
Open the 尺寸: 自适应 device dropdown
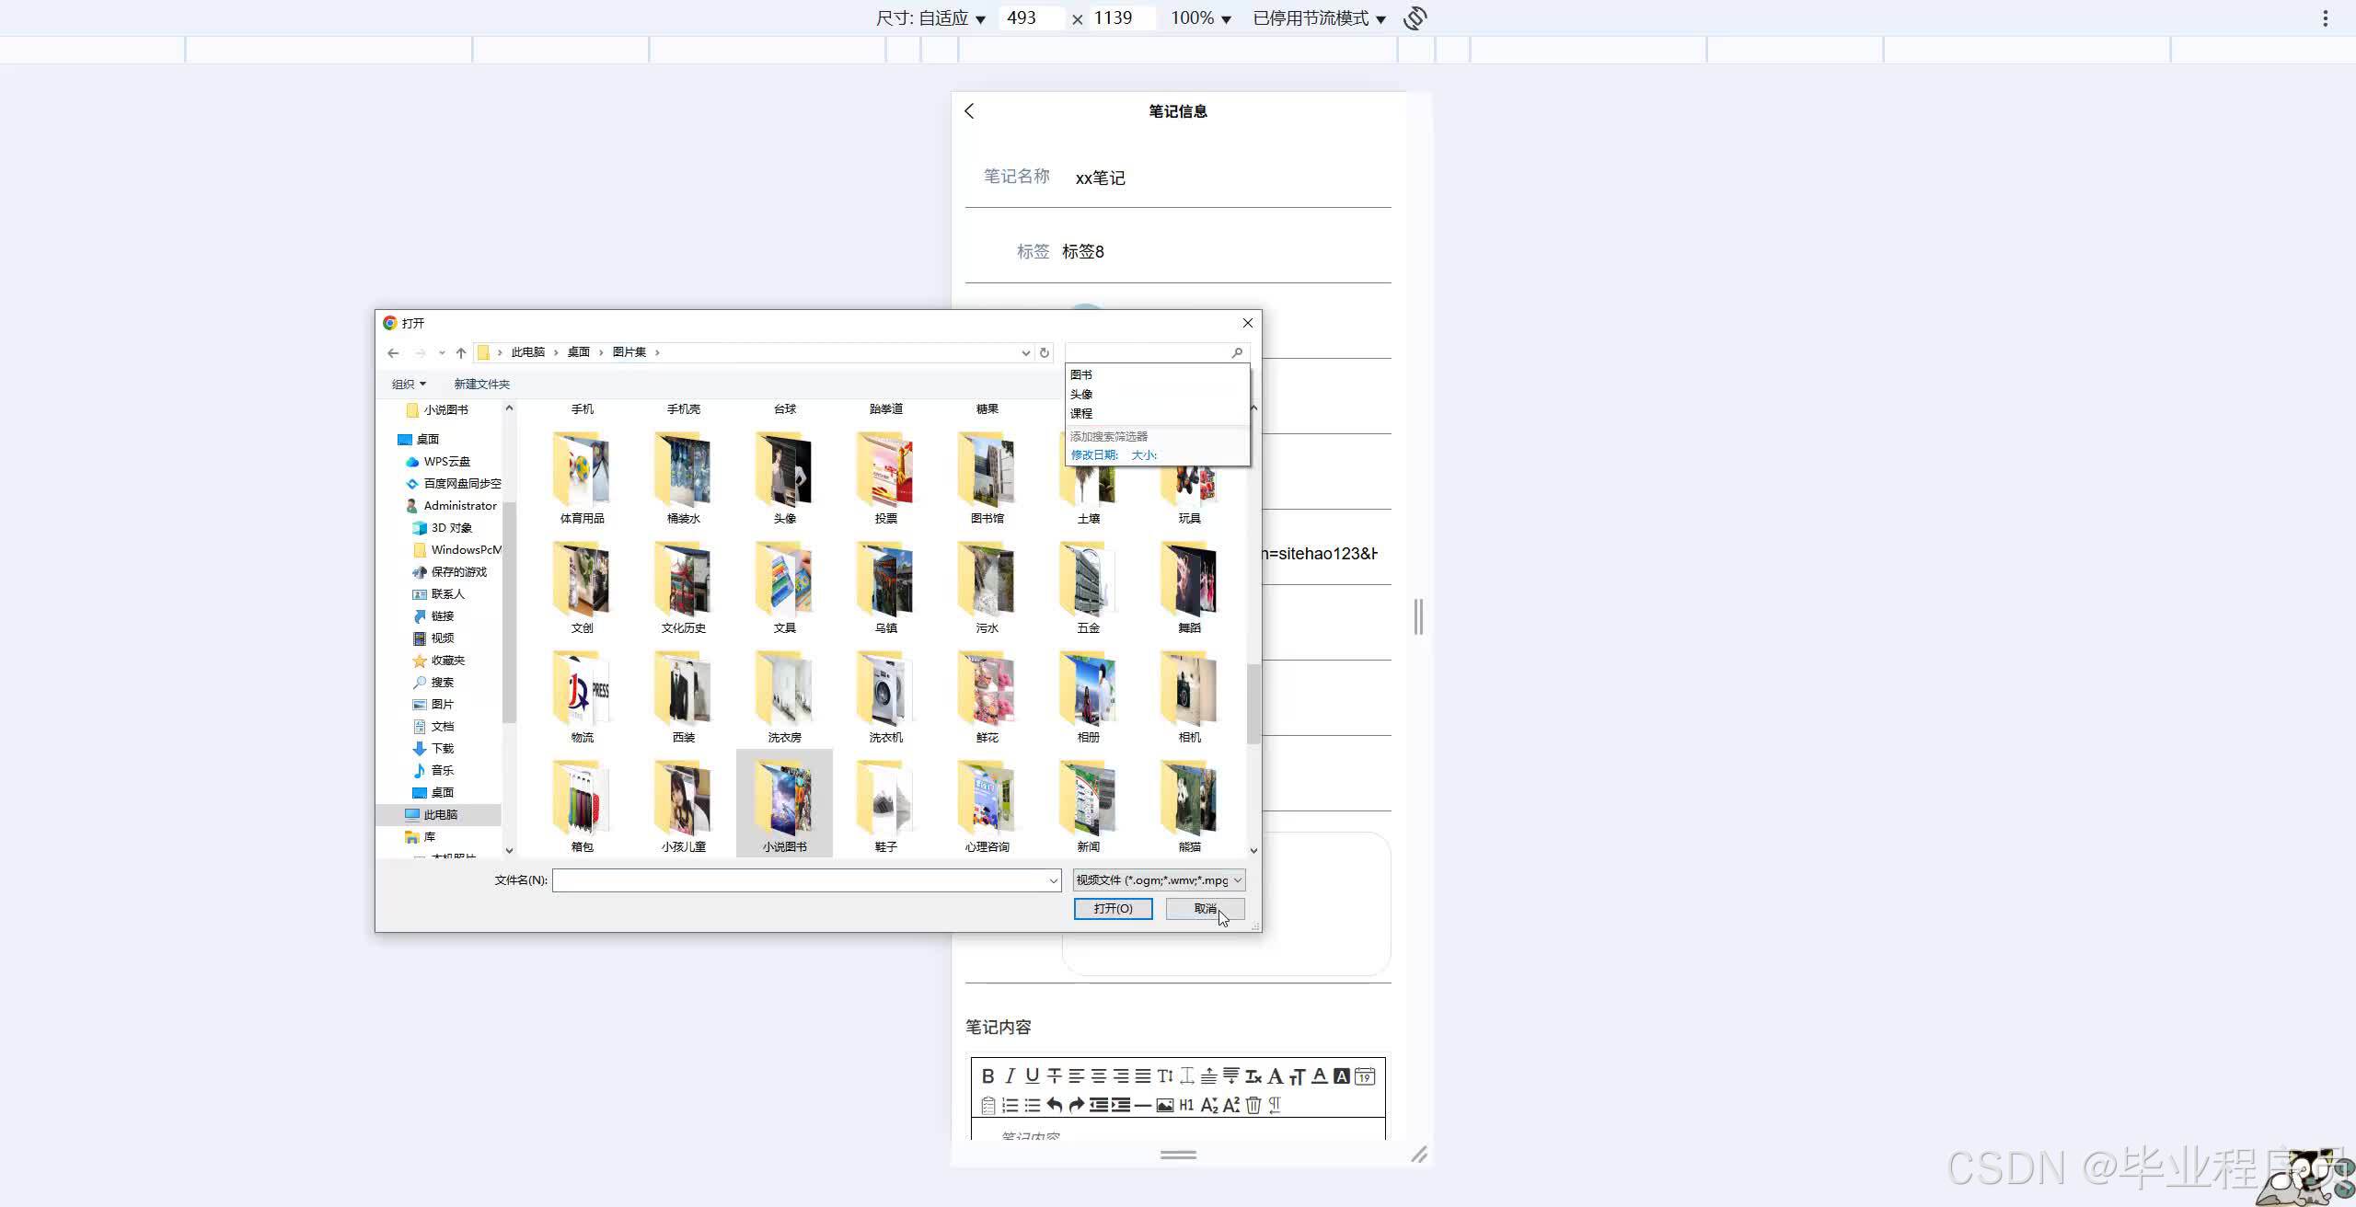click(x=930, y=18)
